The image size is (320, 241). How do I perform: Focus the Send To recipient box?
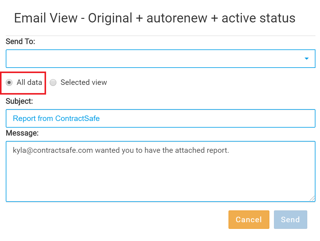click(x=160, y=59)
